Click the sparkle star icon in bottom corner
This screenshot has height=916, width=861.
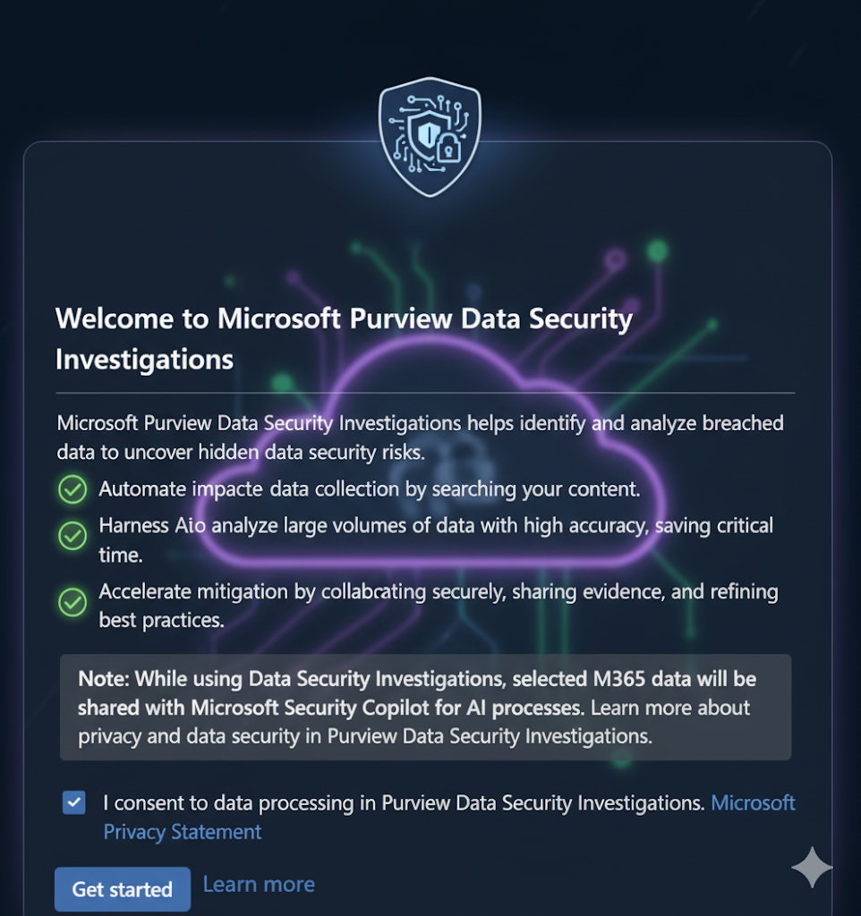pos(811,867)
